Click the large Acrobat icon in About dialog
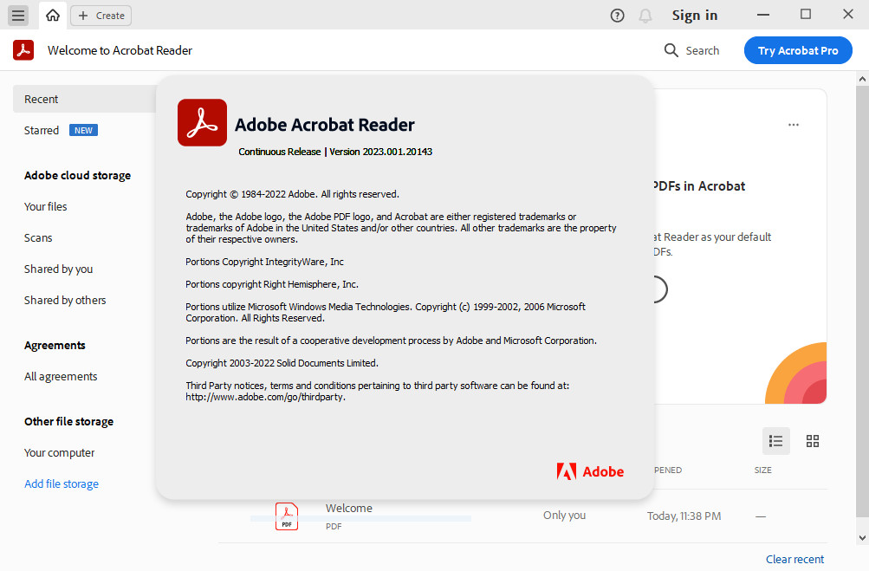This screenshot has height=571, width=869. click(202, 122)
